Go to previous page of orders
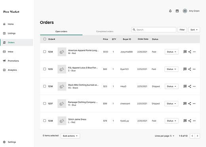Screen dimensions: 206x147 192,136
